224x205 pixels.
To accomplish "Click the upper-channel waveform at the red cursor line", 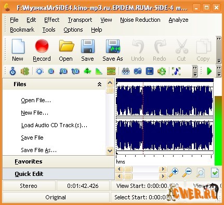I will coord(143,101).
